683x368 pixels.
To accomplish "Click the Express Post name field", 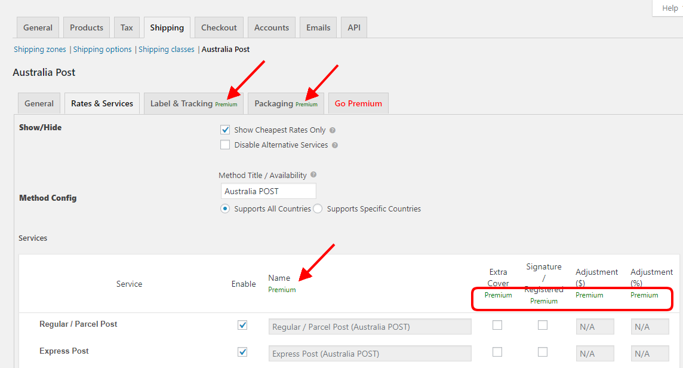I will [x=370, y=353].
